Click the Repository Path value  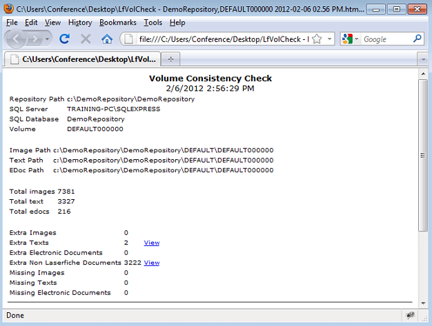pos(131,99)
